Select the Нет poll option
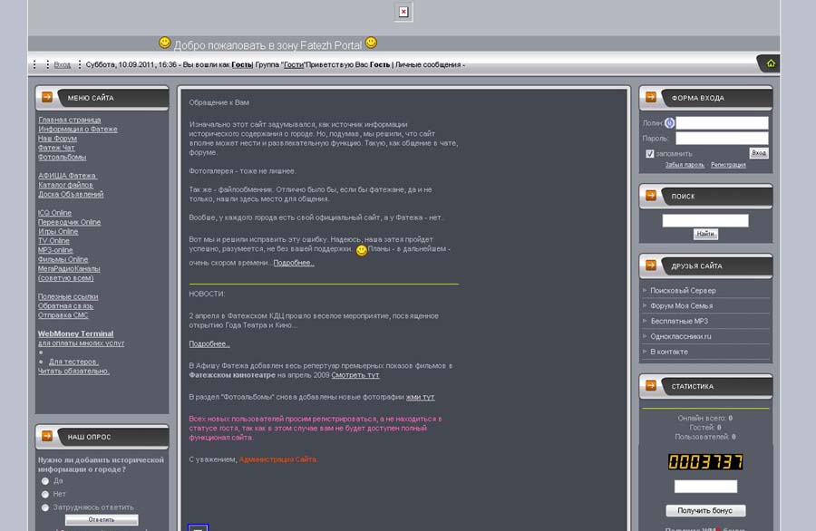 [x=45, y=494]
